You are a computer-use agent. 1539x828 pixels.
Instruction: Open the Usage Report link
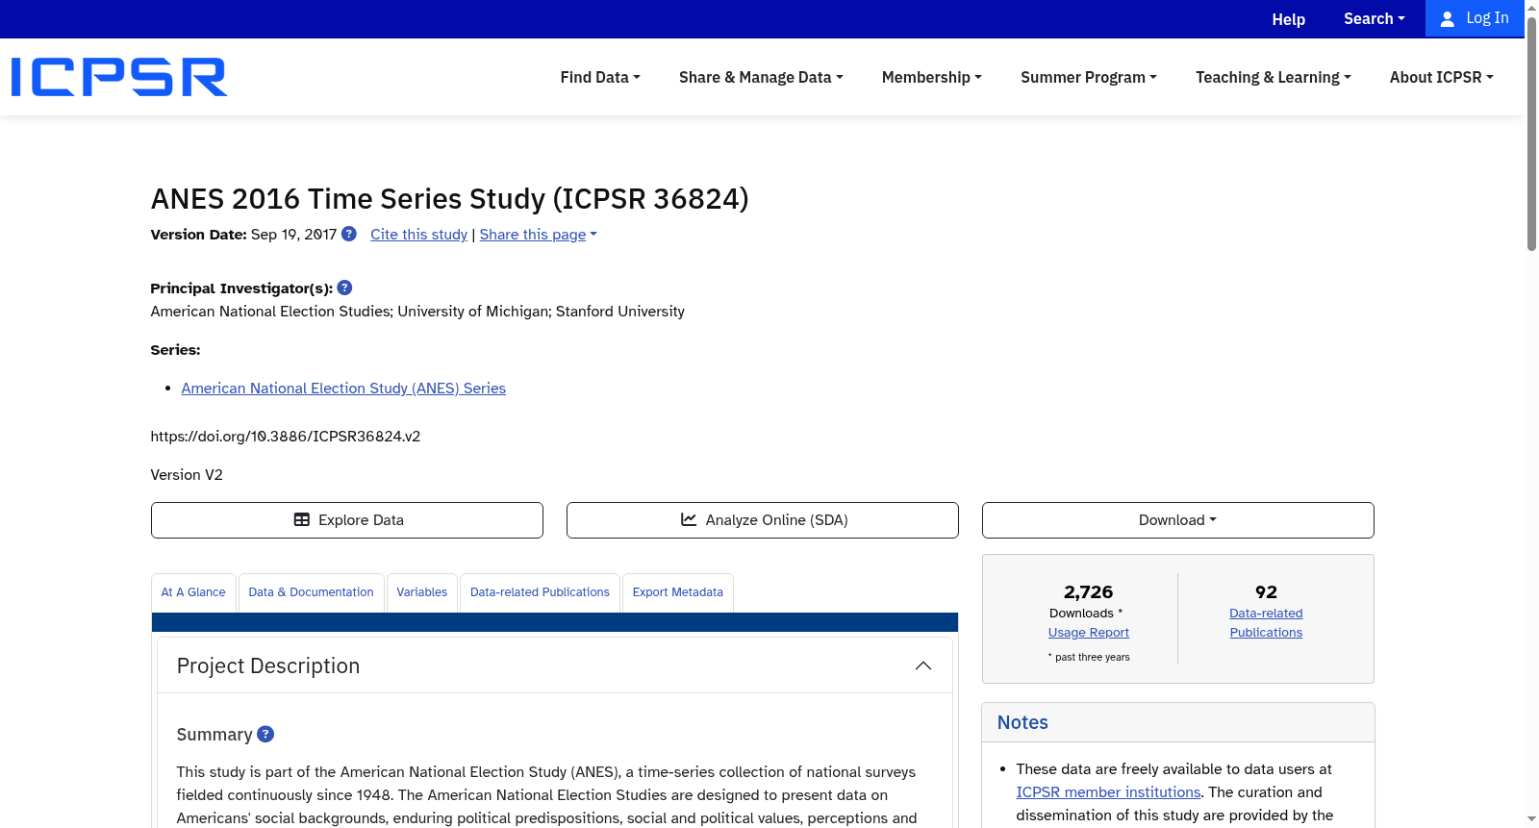1089,633
